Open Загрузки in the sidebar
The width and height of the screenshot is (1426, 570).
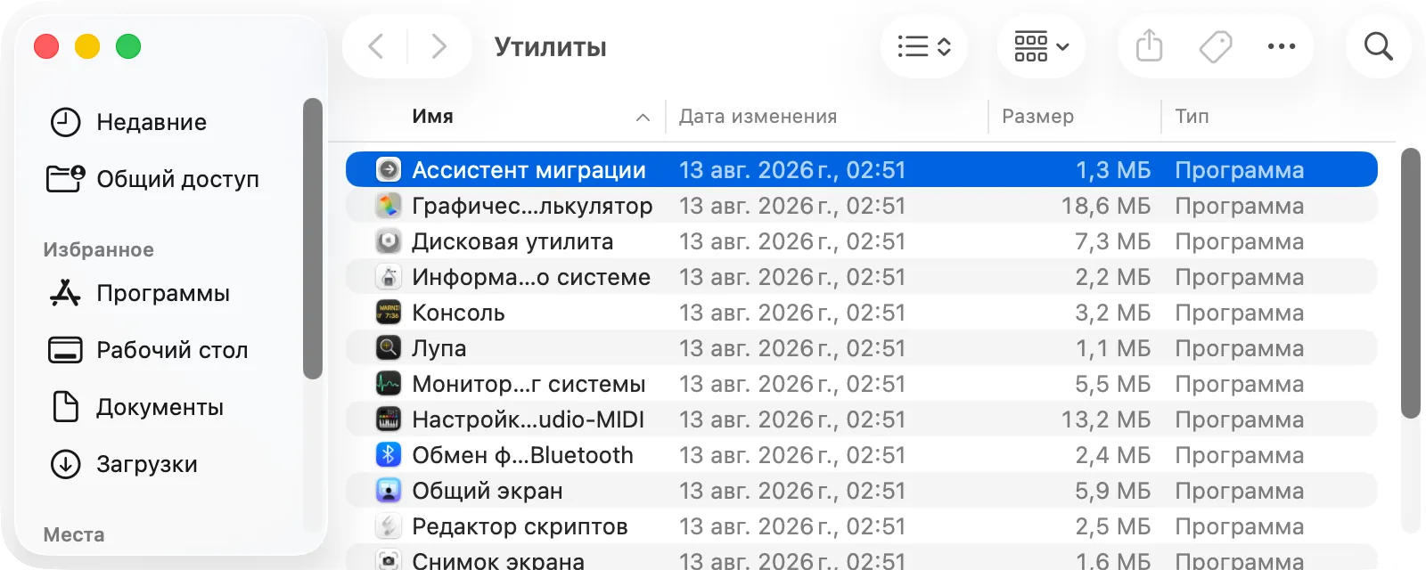click(x=147, y=464)
